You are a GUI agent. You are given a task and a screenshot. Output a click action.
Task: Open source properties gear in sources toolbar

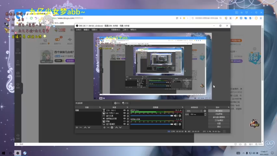click(x=112, y=127)
